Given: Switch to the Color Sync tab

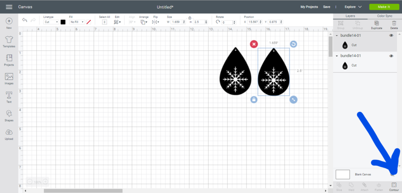Looking at the screenshot, I should tap(385, 16).
